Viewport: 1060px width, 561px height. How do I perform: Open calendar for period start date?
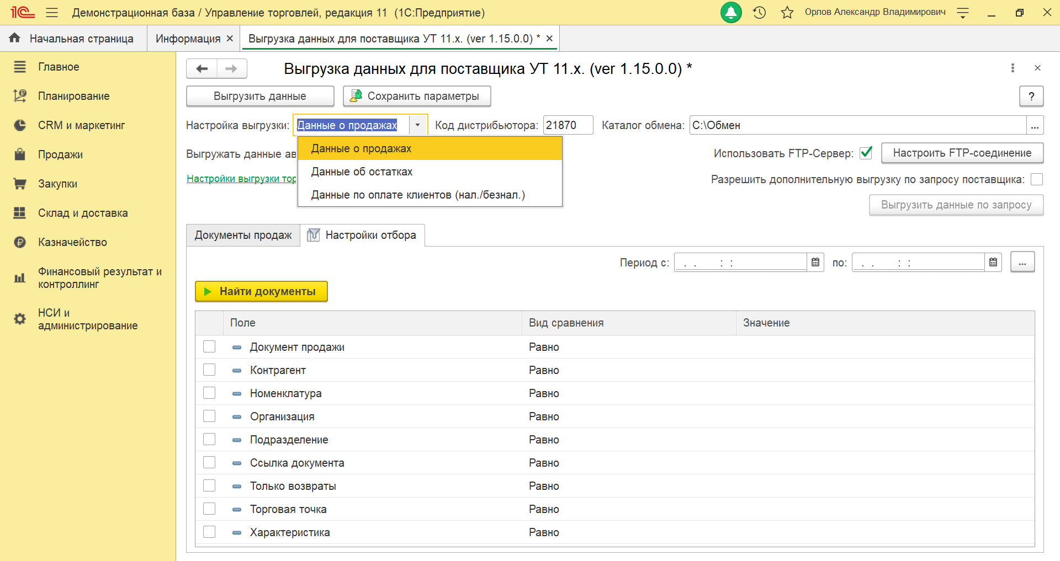pyautogui.click(x=815, y=262)
